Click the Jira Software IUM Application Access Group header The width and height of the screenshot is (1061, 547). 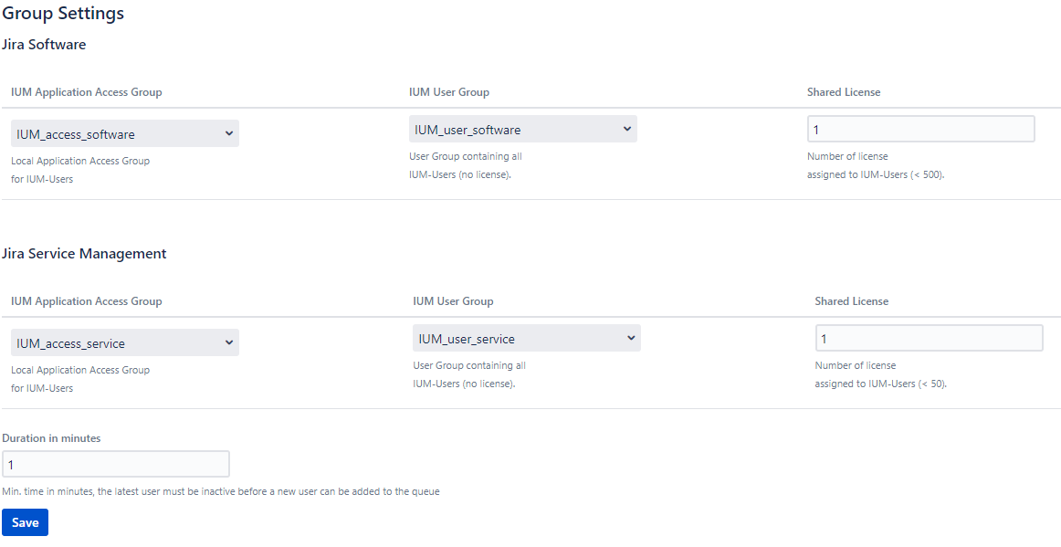[x=87, y=92]
